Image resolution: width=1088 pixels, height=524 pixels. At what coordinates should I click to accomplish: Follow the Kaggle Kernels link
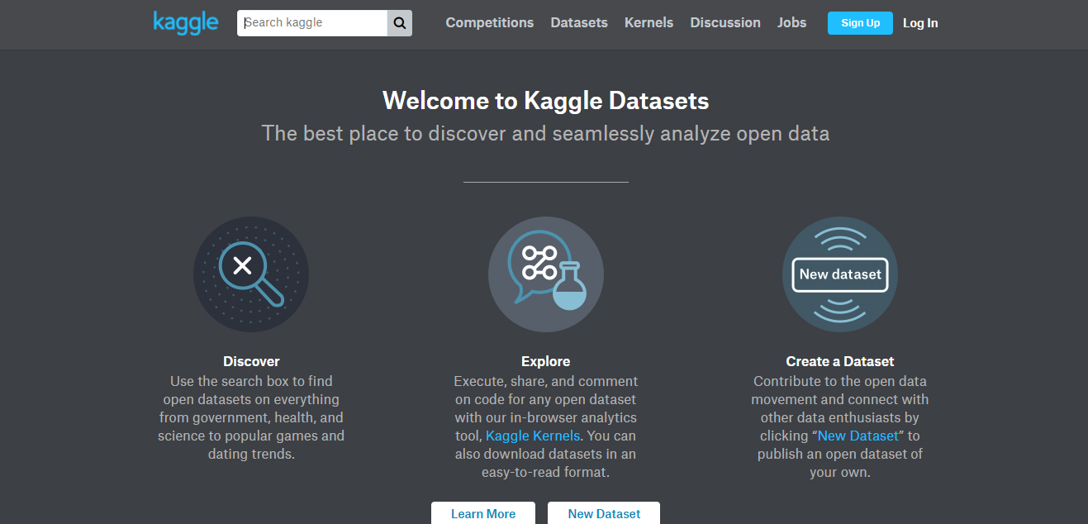533,436
